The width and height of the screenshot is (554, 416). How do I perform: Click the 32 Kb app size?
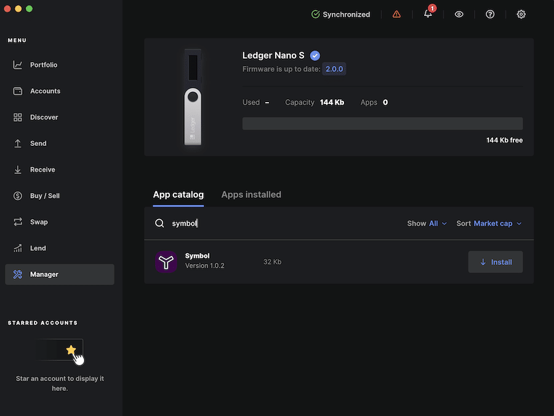click(272, 262)
